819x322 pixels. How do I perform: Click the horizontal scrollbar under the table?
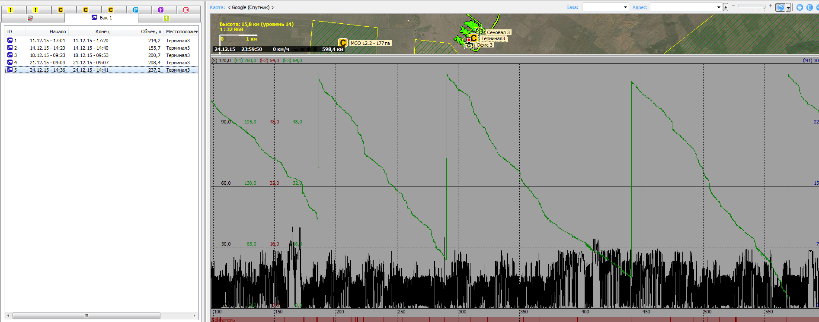coord(86,316)
